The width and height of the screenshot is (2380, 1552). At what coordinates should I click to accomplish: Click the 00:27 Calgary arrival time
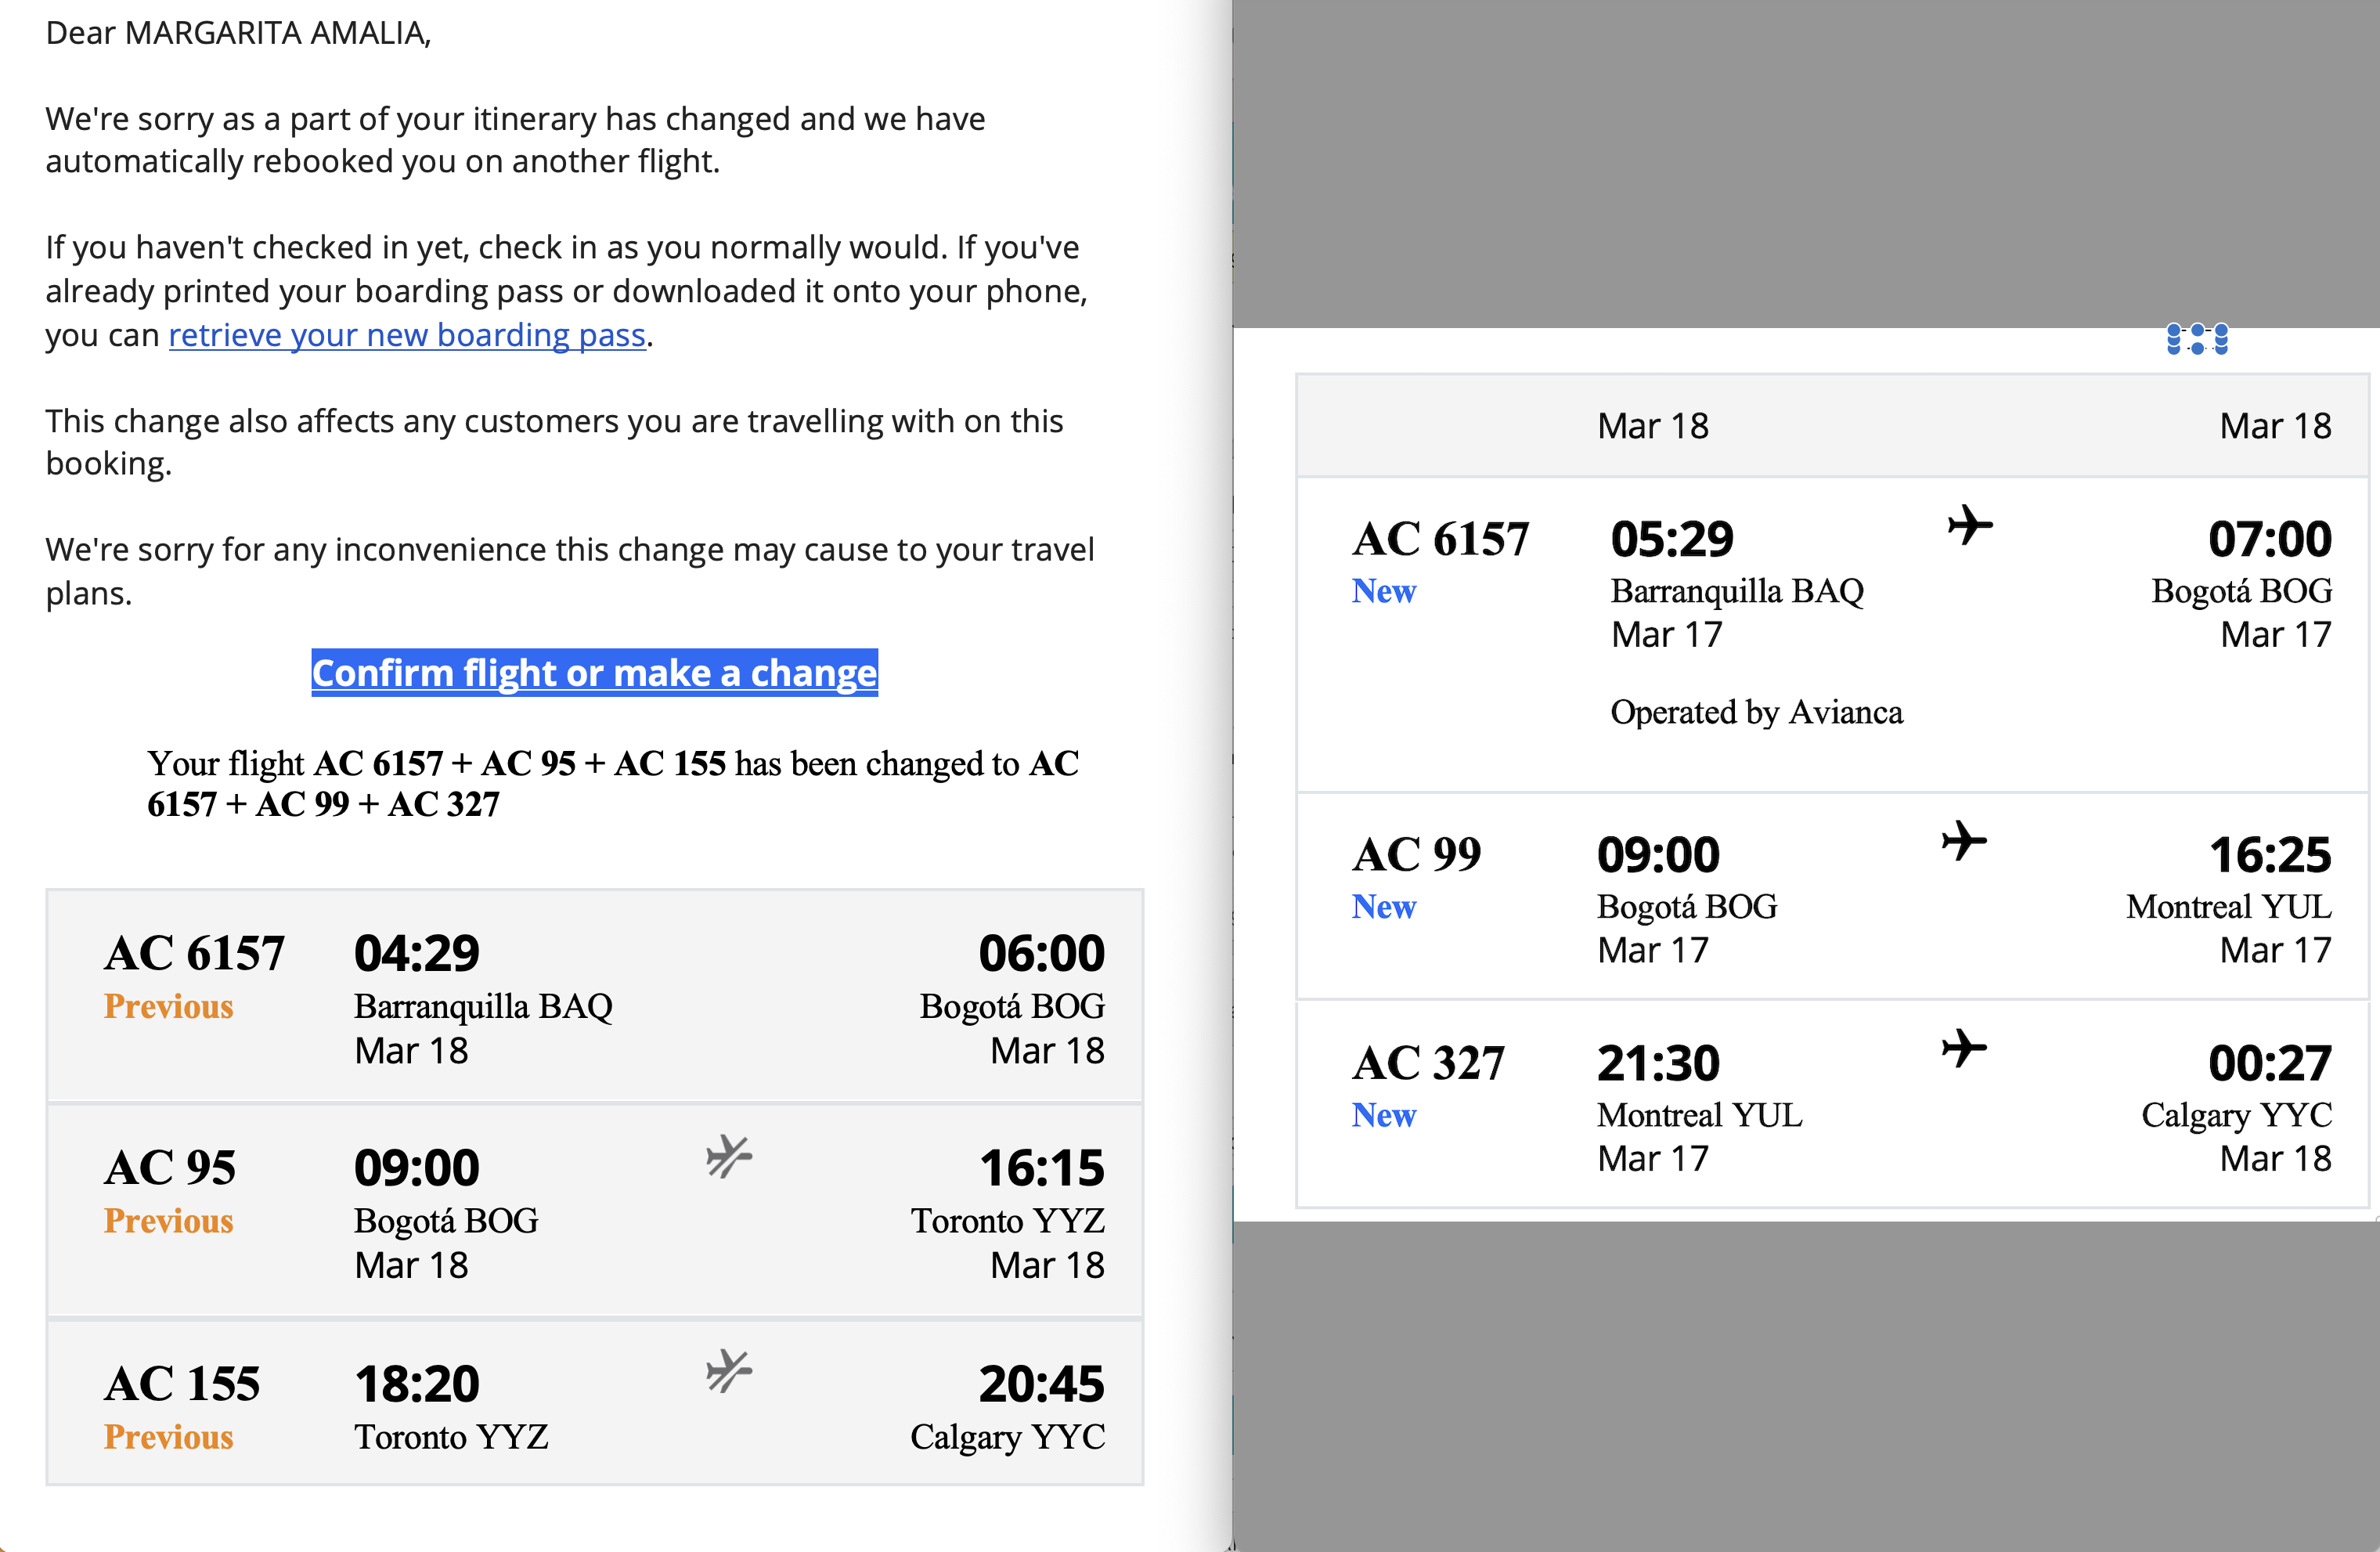click(2270, 1063)
